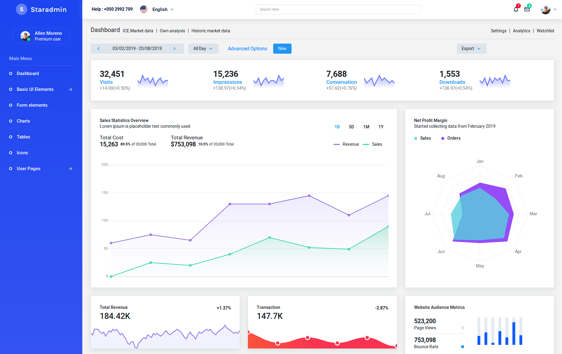Open the All Day dropdown
Screen dimensions: 562x354
click(x=203, y=48)
